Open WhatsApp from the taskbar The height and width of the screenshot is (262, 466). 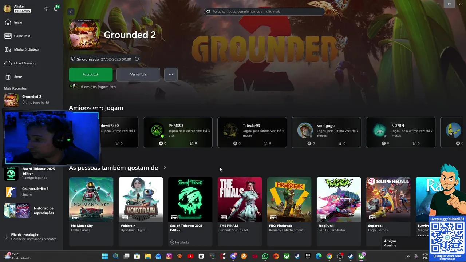tap(265, 256)
